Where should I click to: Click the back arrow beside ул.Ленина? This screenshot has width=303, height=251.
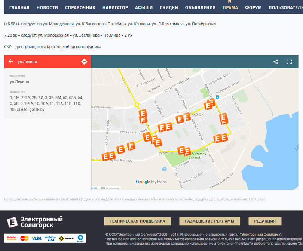coord(11,62)
